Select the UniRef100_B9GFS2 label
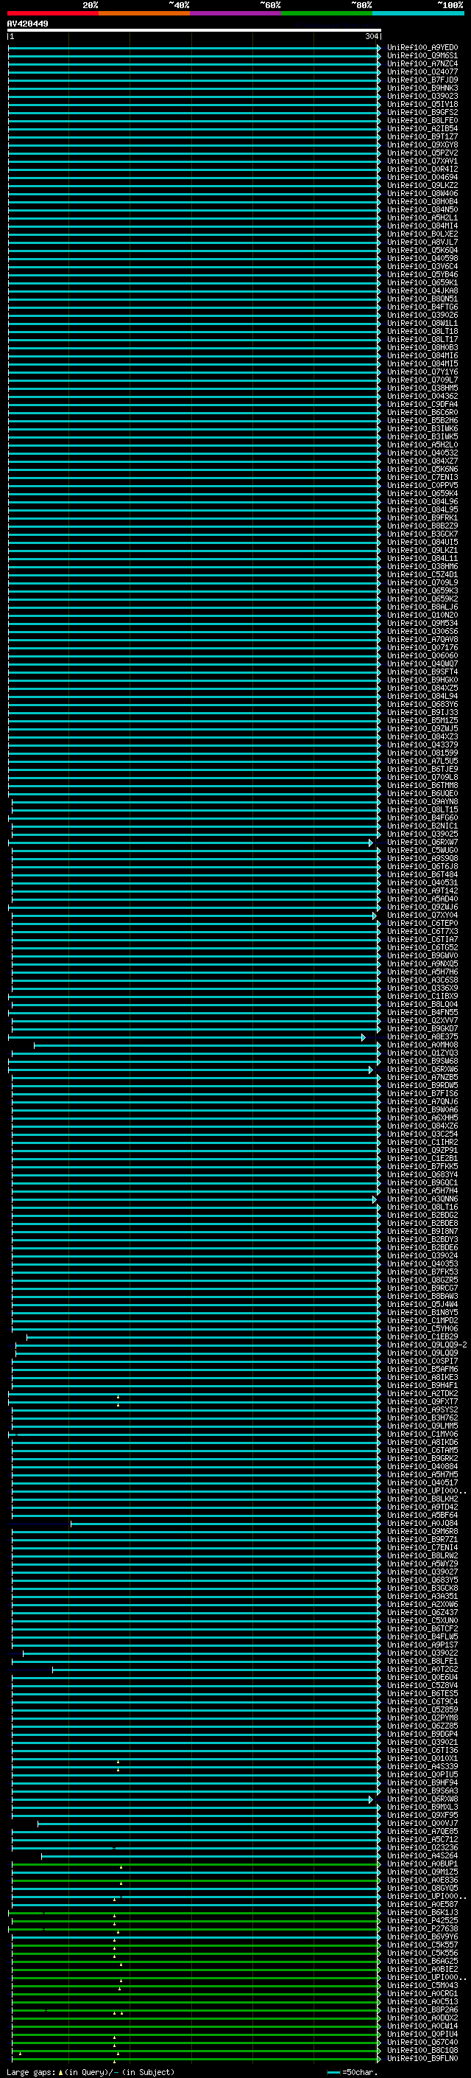This screenshot has width=471, height=2078. click(422, 112)
